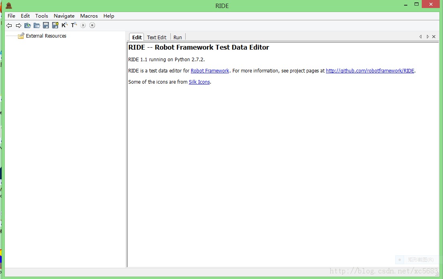The width and height of the screenshot is (443, 279).
Task: Open Search Keywords with the K icon
Action: click(x=65, y=25)
